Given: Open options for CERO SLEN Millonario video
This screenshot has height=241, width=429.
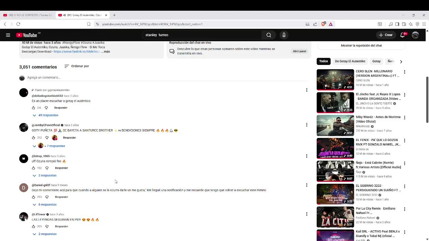Looking at the screenshot, I should pyautogui.click(x=405, y=72).
